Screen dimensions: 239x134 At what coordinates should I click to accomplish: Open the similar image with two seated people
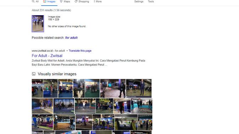click(x=64, y=106)
